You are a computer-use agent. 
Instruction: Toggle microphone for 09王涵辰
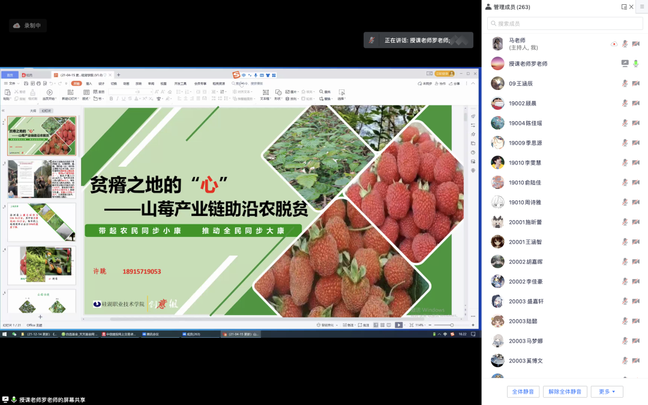(625, 83)
